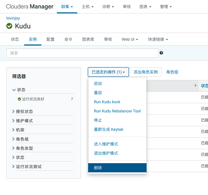208x195 pixels.
Task: Open the 图表库 tab
Action: click(x=88, y=39)
